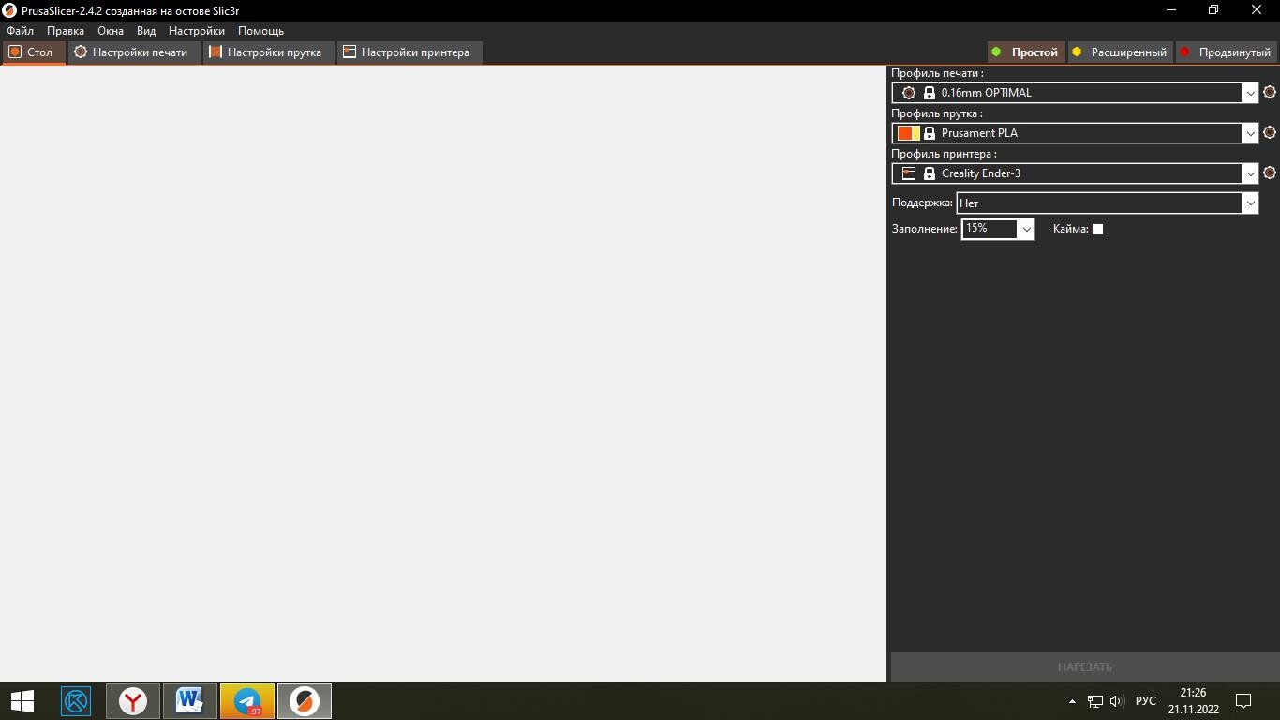
Task: Open Microsoft Word from the taskbar
Action: pos(190,701)
